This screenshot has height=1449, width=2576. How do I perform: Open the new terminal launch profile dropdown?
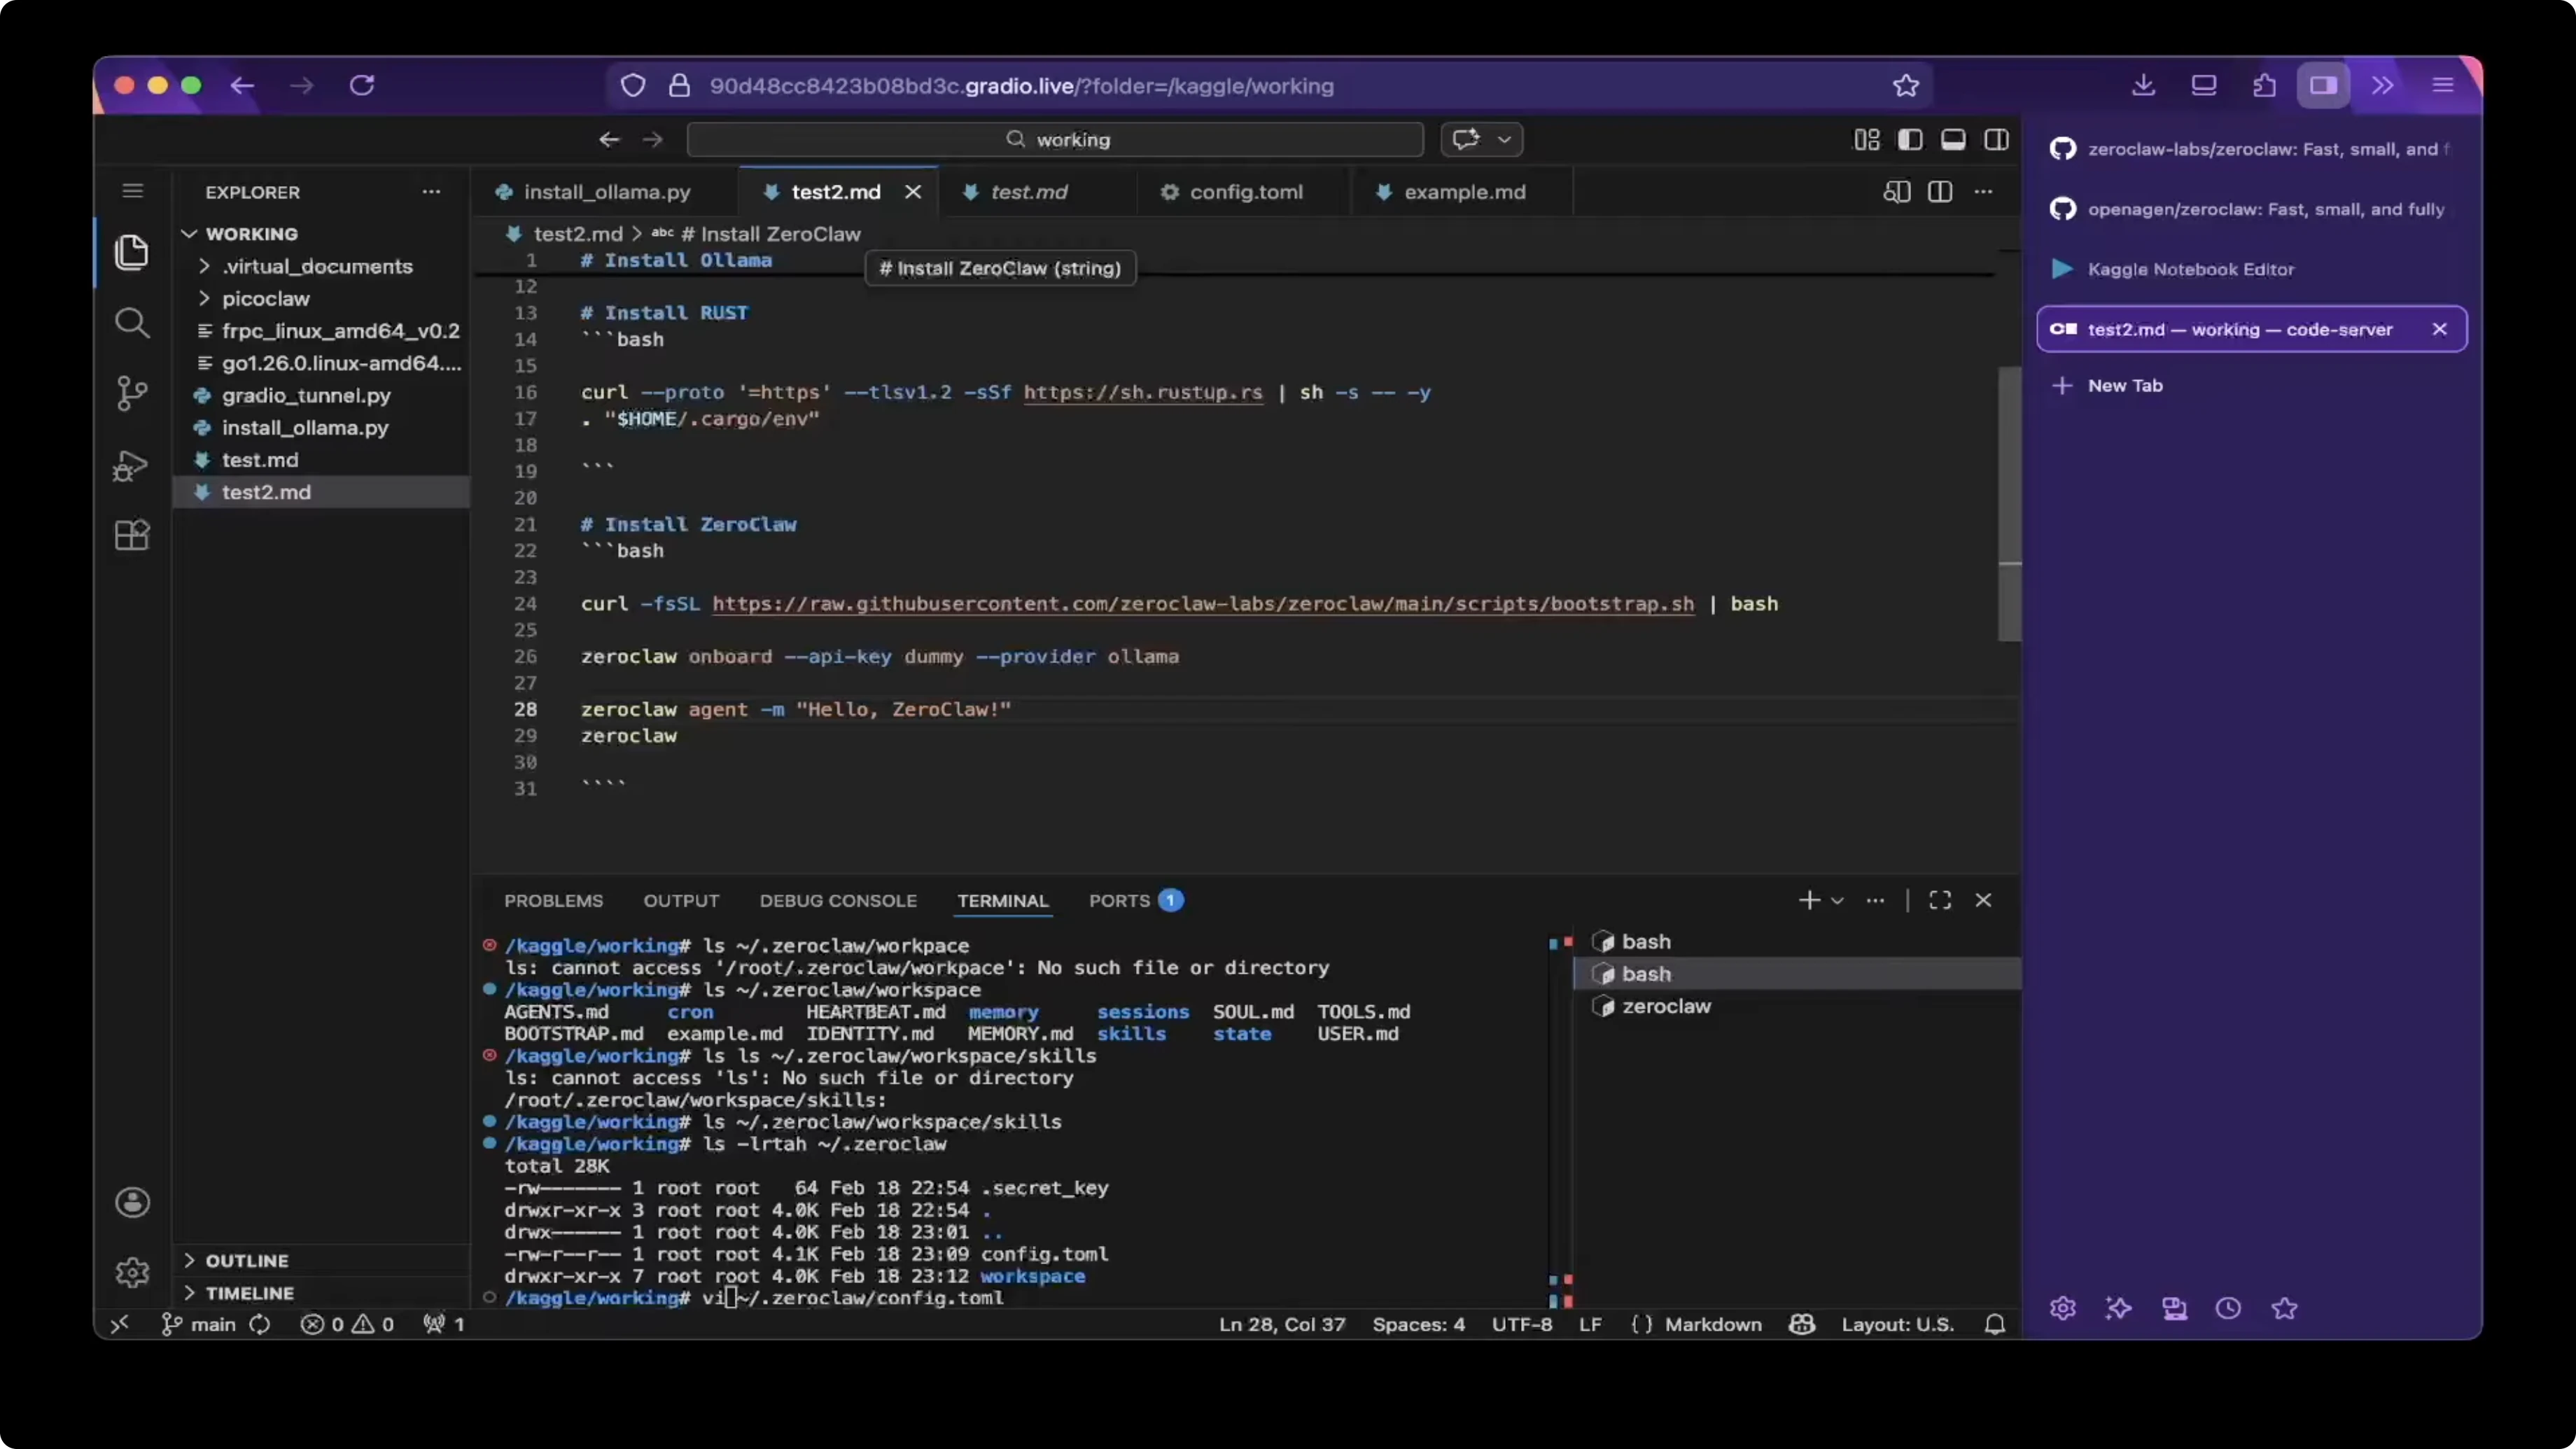[1837, 901]
